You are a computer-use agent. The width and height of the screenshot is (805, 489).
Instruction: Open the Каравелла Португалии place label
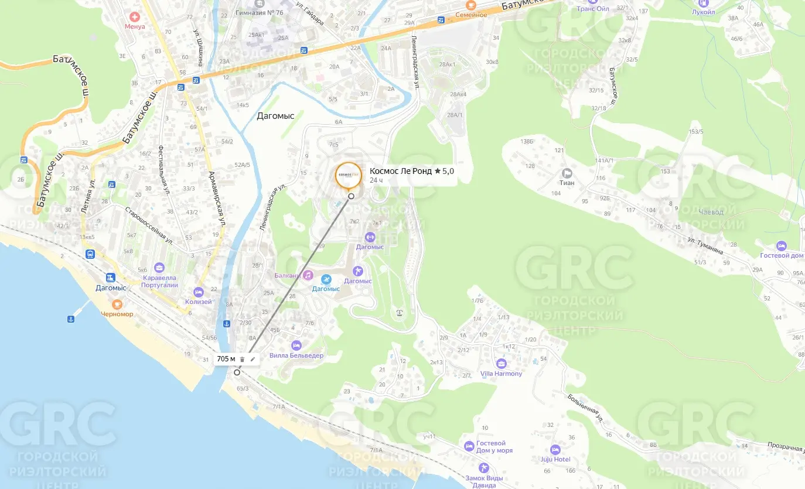pos(159,281)
